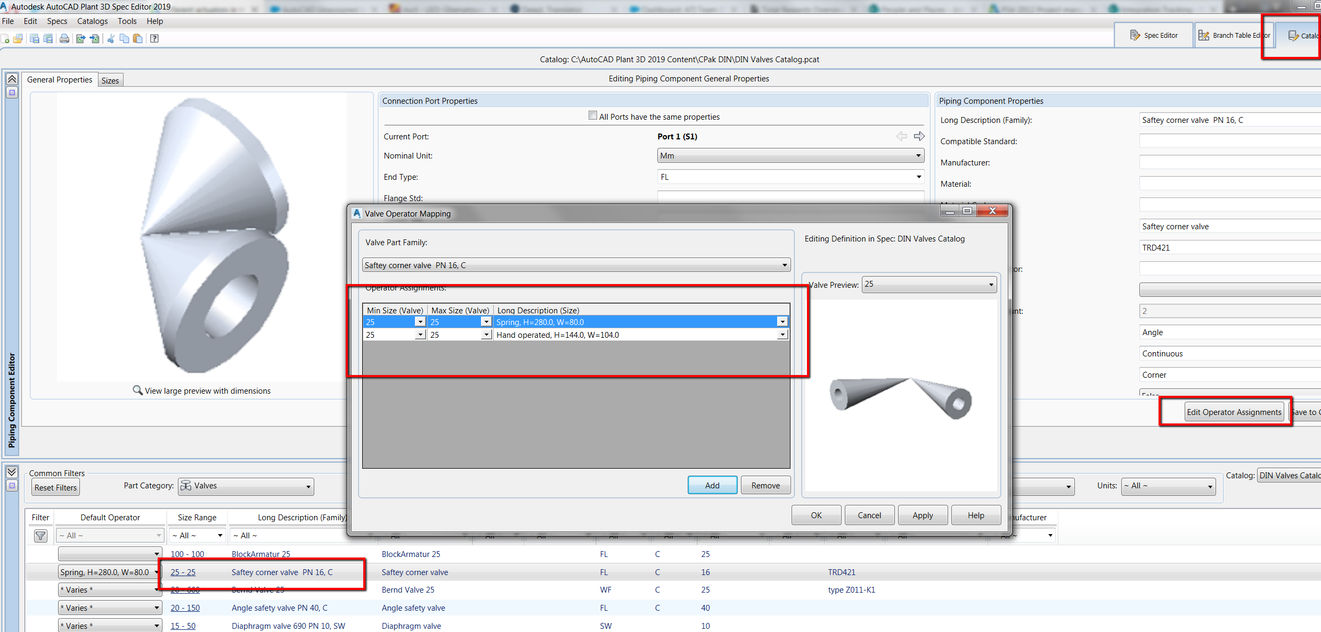The height and width of the screenshot is (632, 1321).
Task: Click the Save All toolbar icon
Action: point(48,38)
